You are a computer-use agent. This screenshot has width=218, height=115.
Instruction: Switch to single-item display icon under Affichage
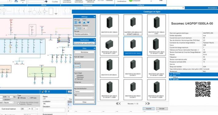click(x=80, y=22)
